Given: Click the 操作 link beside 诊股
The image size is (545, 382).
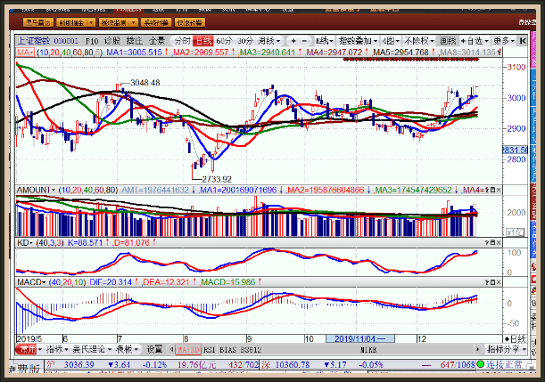Looking at the screenshot, I should tap(134, 41).
